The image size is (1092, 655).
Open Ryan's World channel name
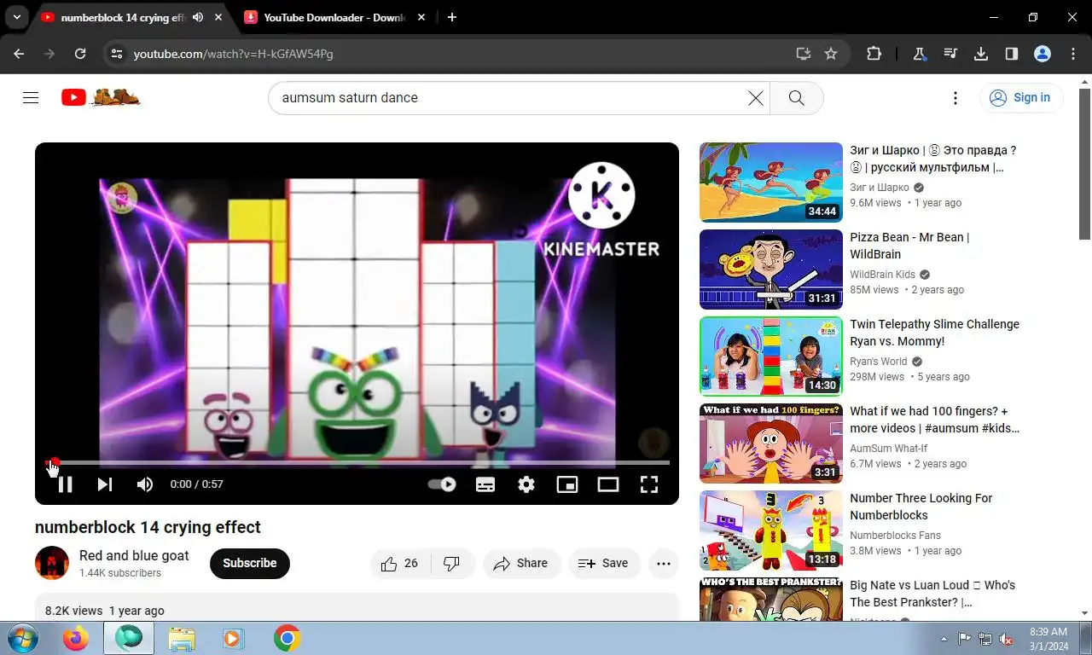coord(879,362)
